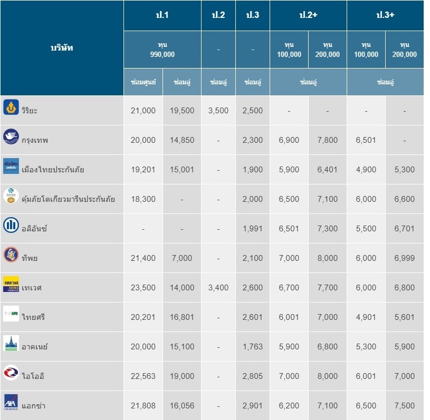
Task: Click company name คุ้มภัยโตเกียวมารีนประกันภัย
Action: pyautogui.click(x=68, y=199)
